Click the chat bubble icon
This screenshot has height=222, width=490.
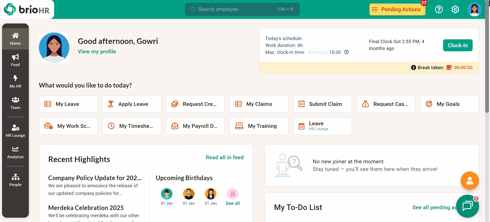point(467,206)
